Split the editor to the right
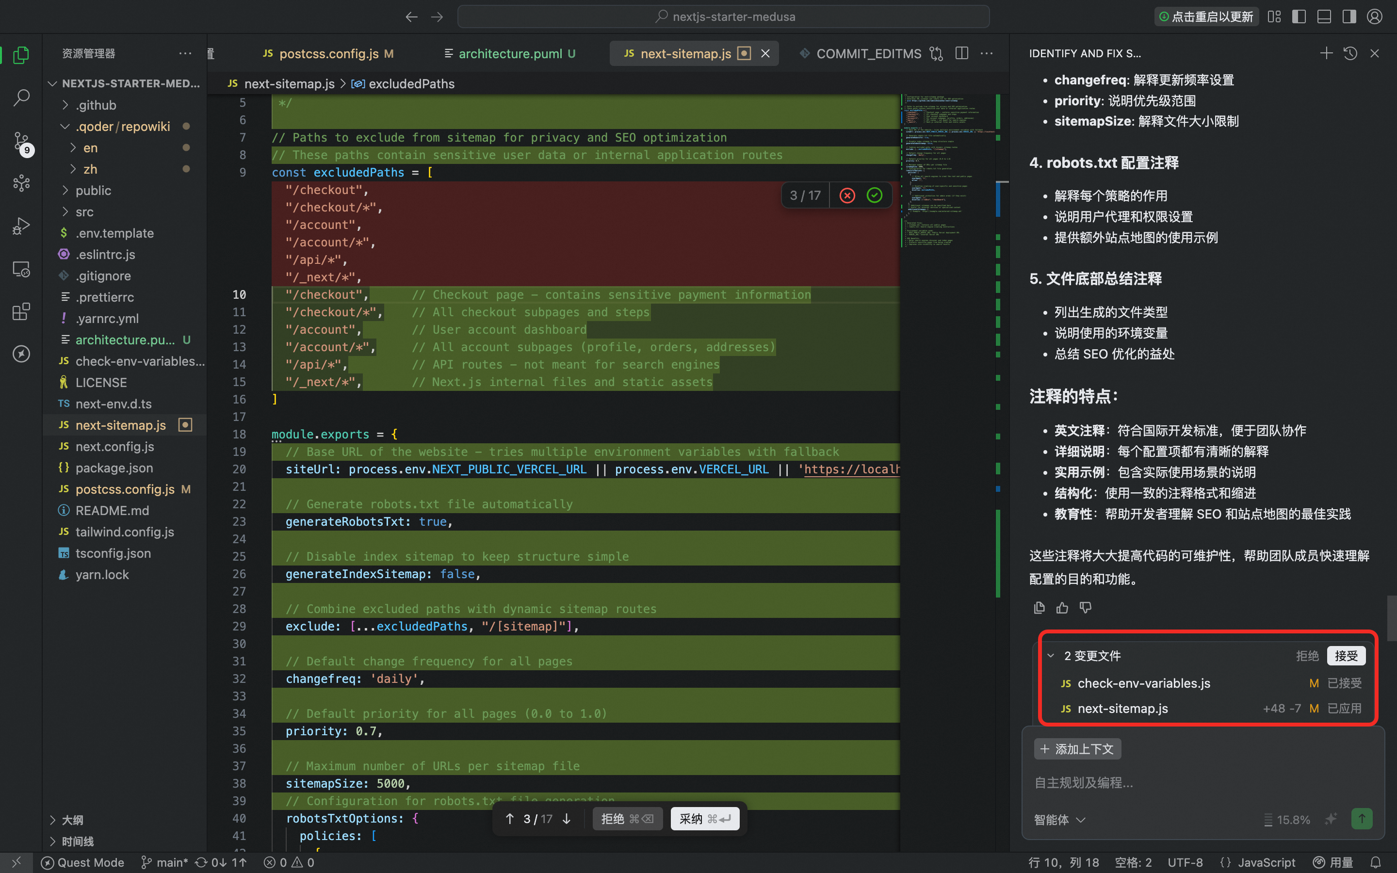1397x873 pixels. [962, 54]
